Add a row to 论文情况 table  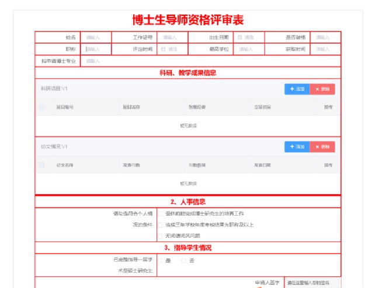(x=296, y=147)
